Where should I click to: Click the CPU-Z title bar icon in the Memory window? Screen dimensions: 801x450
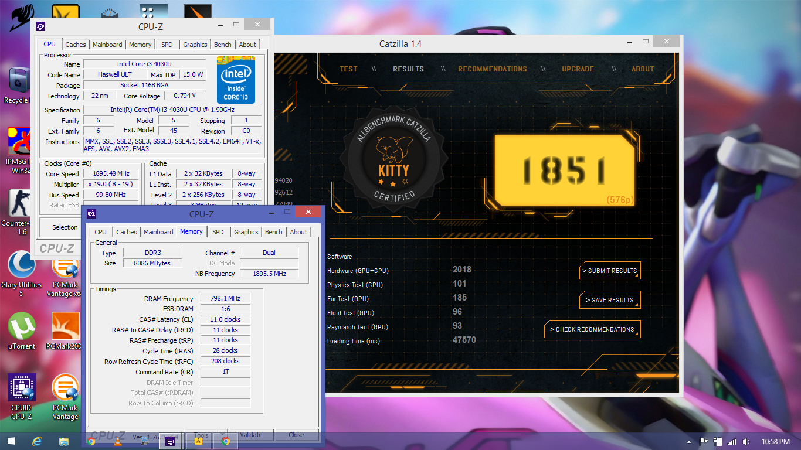coord(91,213)
